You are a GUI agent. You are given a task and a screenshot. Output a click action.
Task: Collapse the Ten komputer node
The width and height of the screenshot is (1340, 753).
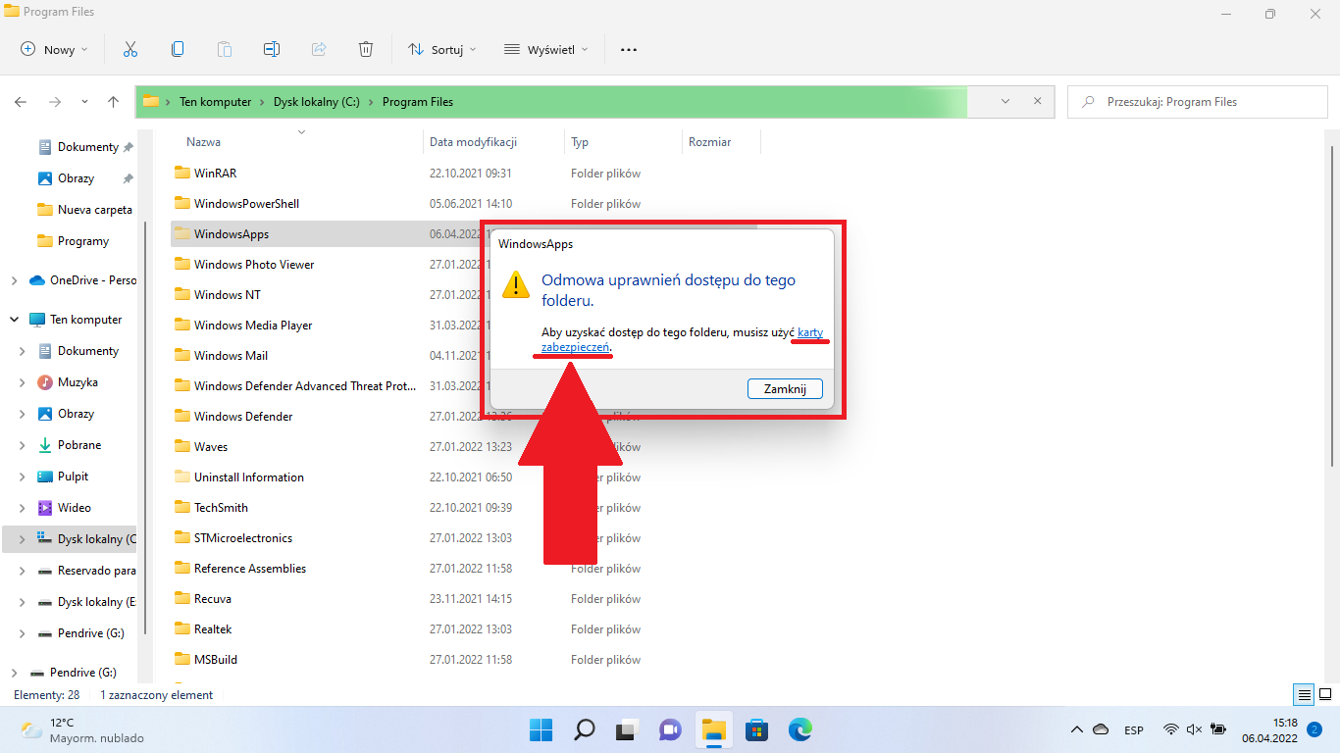(x=14, y=320)
